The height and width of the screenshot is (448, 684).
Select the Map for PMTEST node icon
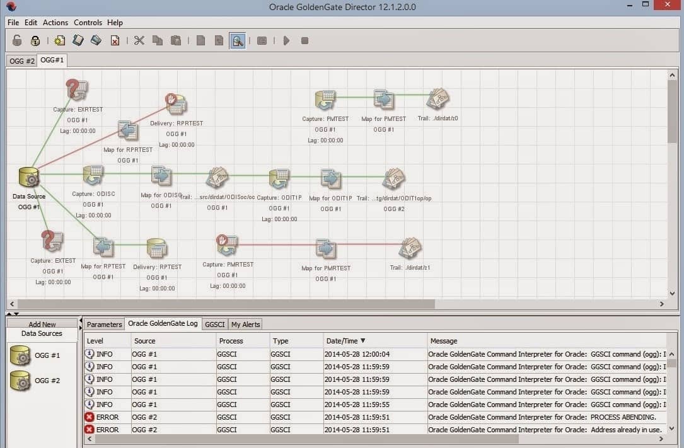tap(383, 100)
